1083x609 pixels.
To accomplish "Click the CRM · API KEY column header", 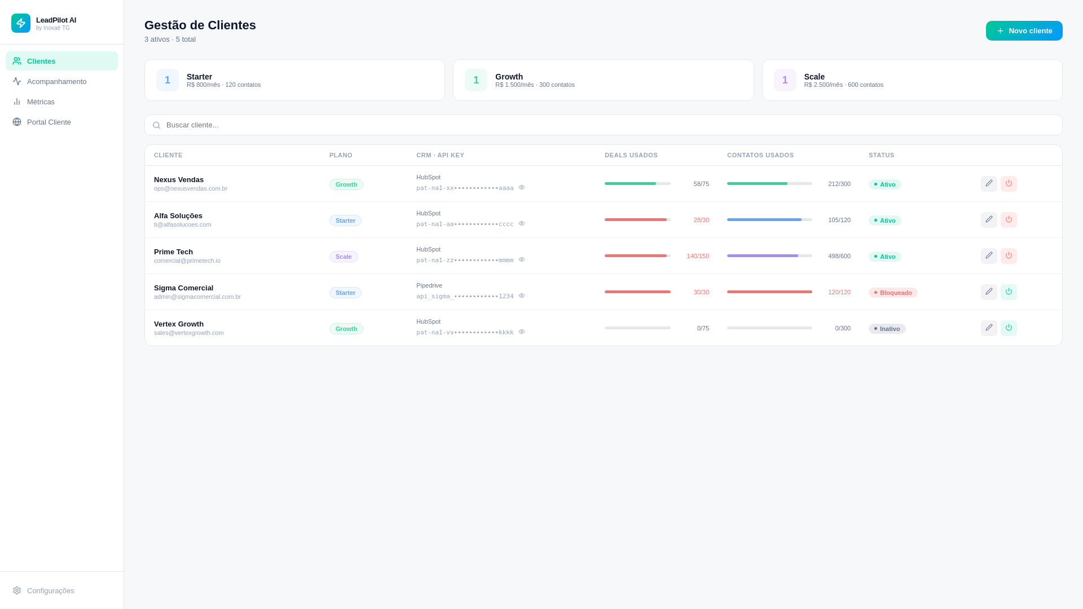I will point(440,155).
